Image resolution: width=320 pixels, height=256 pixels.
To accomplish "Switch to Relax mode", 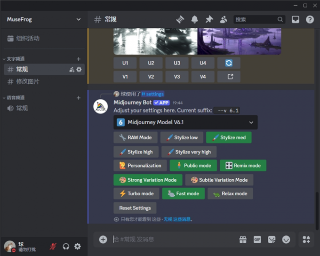I will pos(230,193).
